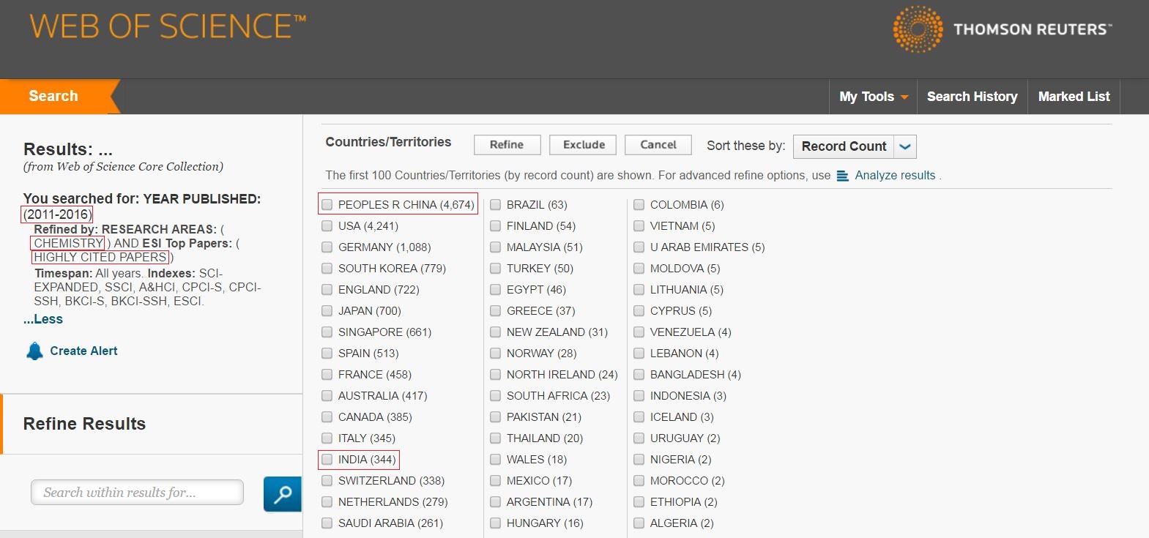Check the NORTH IRELAND (24) checkbox
Viewport: 1149px width, 538px height.
click(x=496, y=375)
